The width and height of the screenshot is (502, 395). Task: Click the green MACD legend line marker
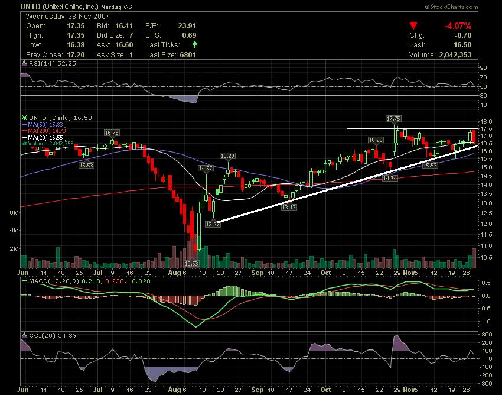click(x=25, y=281)
